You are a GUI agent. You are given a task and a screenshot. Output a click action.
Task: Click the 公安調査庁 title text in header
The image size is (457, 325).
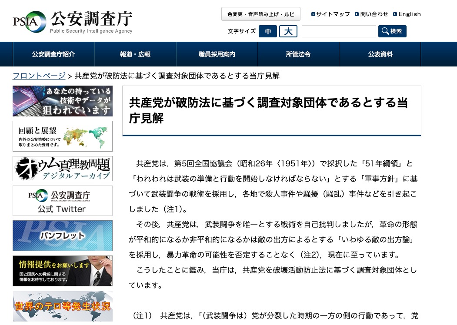click(91, 19)
